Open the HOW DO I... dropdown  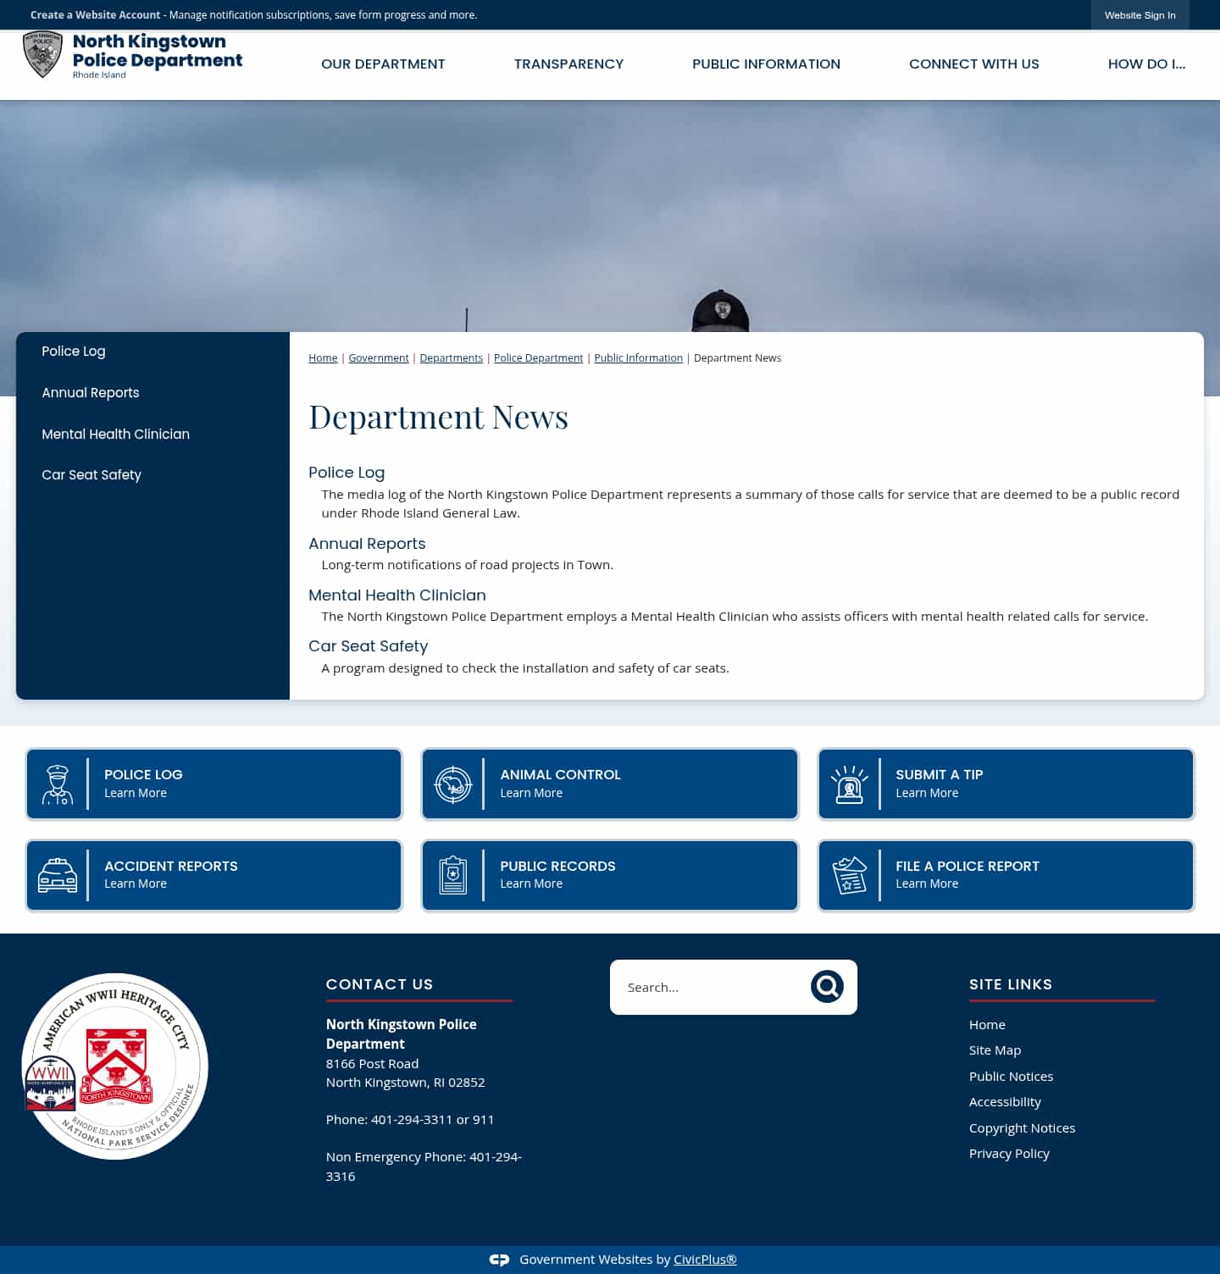(x=1147, y=64)
